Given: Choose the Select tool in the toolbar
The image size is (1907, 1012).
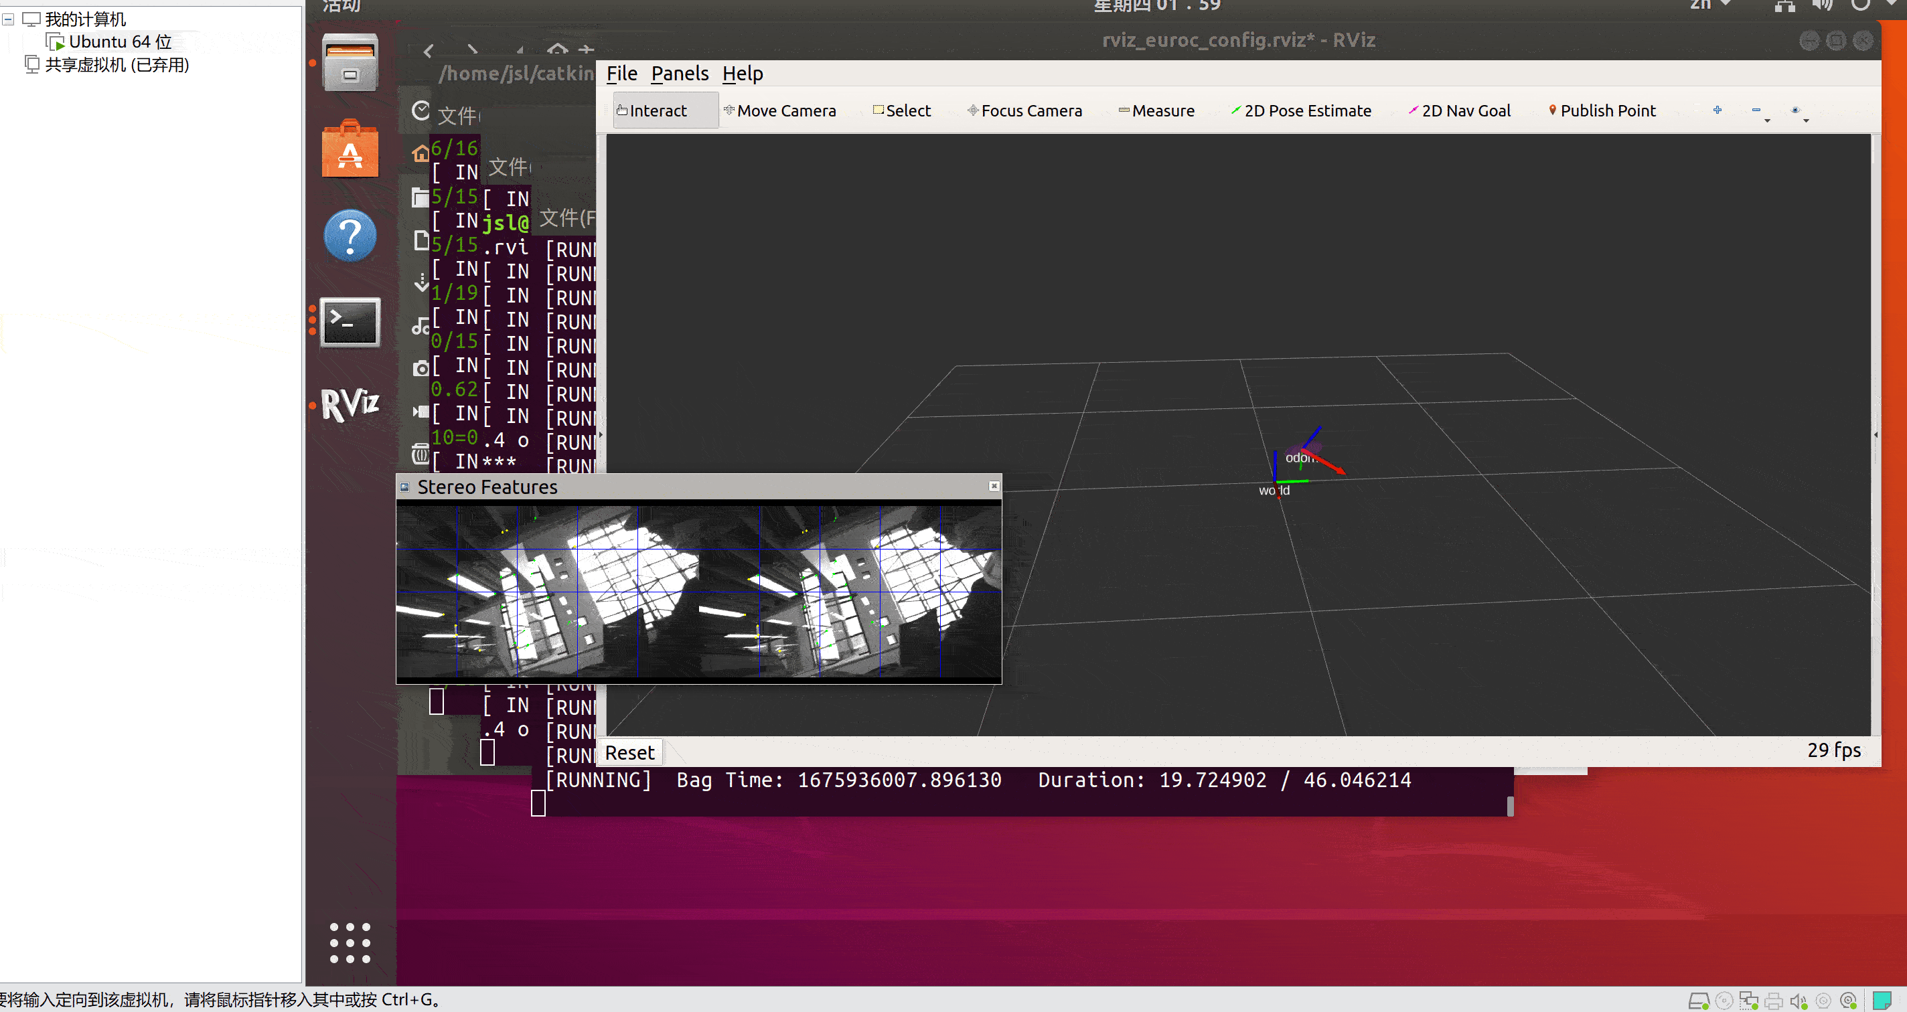Looking at the screenshot, I should click(x=902, y=111).
